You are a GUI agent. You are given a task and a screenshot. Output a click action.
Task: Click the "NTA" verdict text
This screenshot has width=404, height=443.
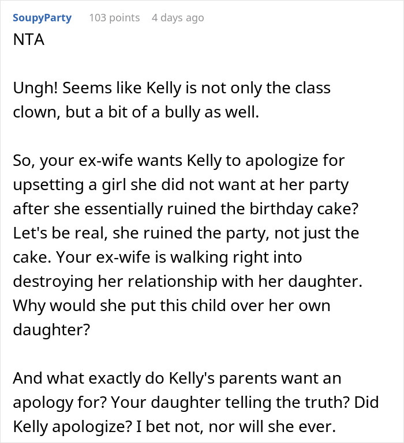coord(28,42)
